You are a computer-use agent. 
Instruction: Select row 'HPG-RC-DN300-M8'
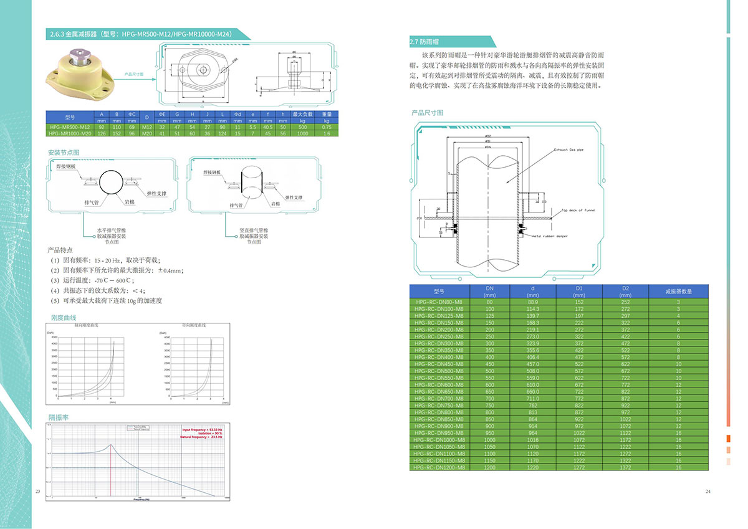pyautogui.click(x=559, y=343)
